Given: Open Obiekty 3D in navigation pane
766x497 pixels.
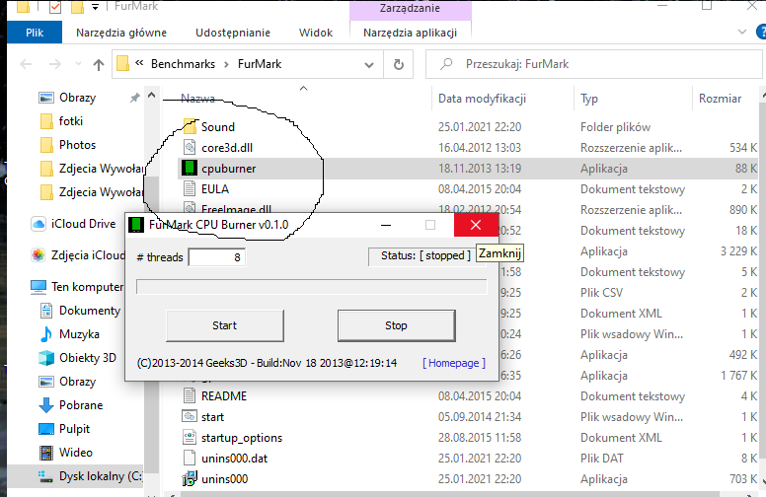Looking at the screenshot, I should pyautogui.click(x=88, y=358).
